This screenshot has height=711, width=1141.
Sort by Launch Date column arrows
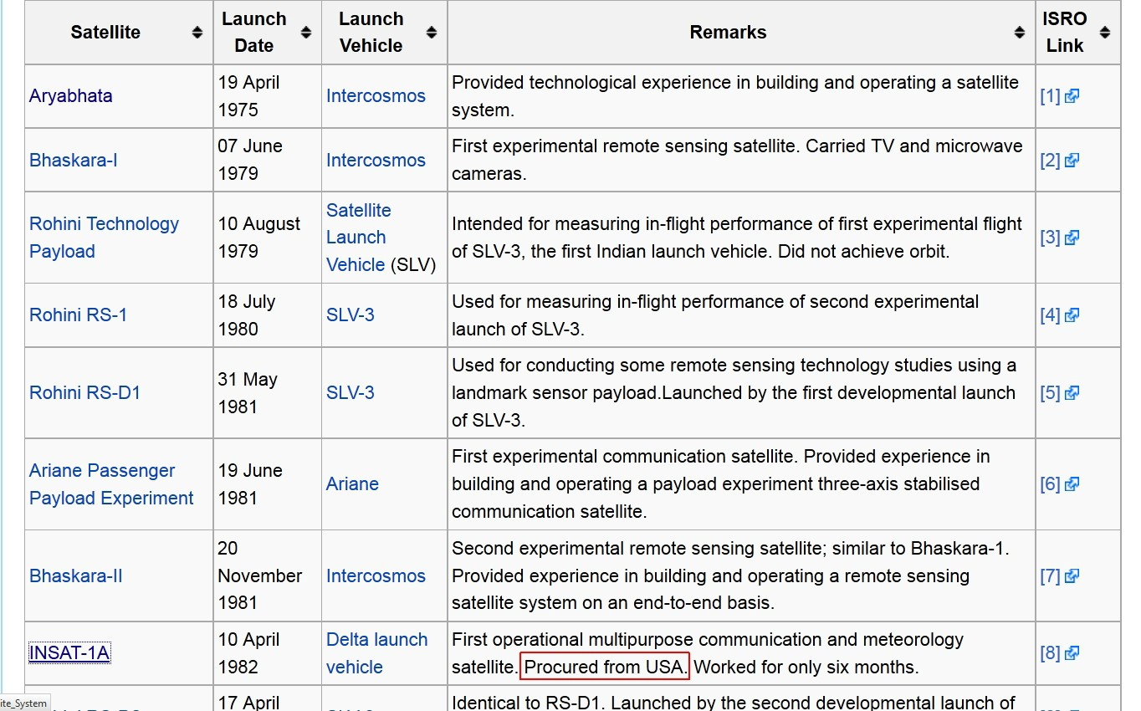tap(306, 33)
